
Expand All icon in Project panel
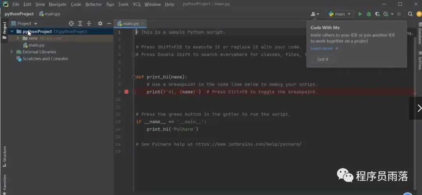[x=80, y=24]
